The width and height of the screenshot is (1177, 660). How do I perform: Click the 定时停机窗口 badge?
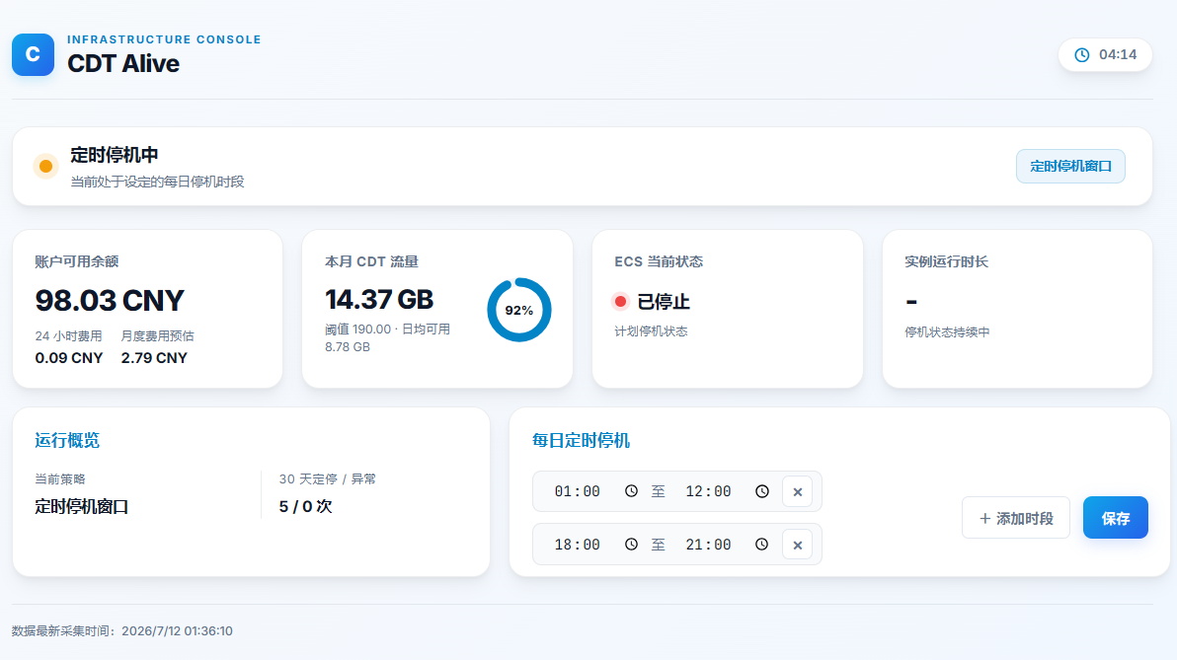coord(1070,167)
